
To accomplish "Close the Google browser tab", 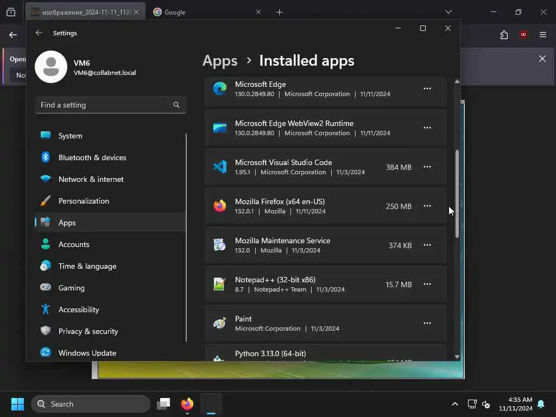I will pyautogui.click(x=258, y=12).
